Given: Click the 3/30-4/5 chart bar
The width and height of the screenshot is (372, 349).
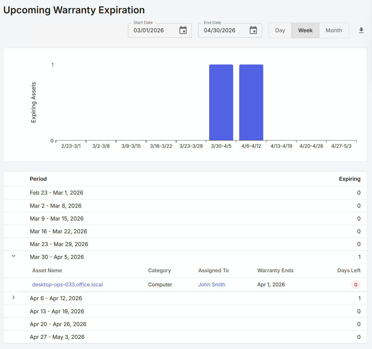Looking at the screenshot, I should click(221, 102).
